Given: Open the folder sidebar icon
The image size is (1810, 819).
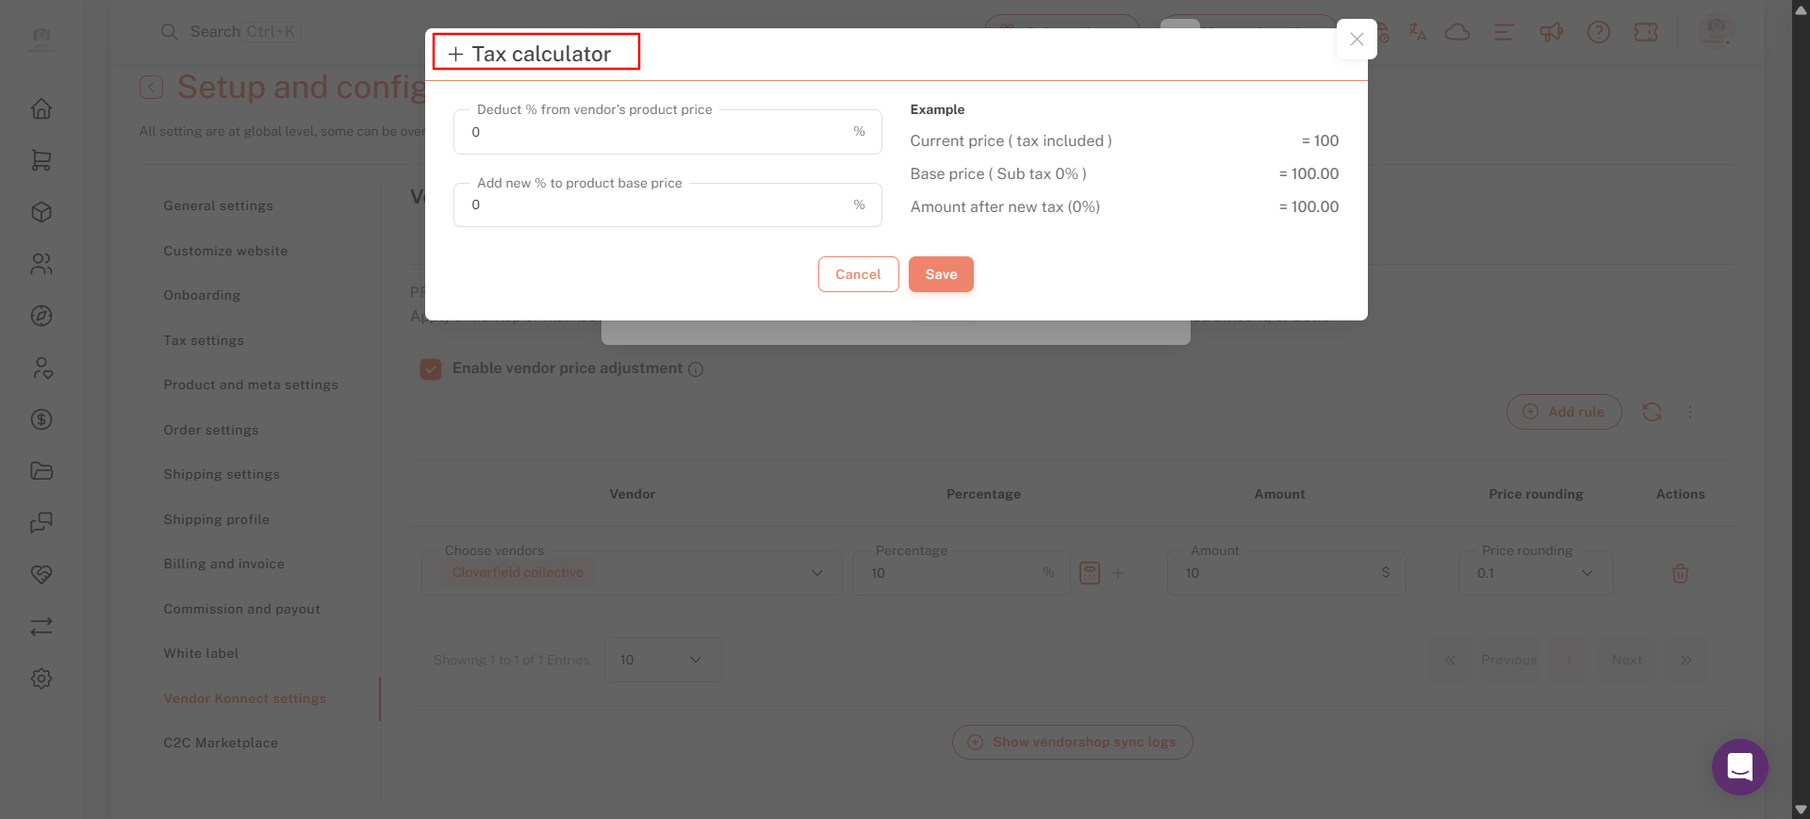Looking at the screenshot, I should (41, 471).
